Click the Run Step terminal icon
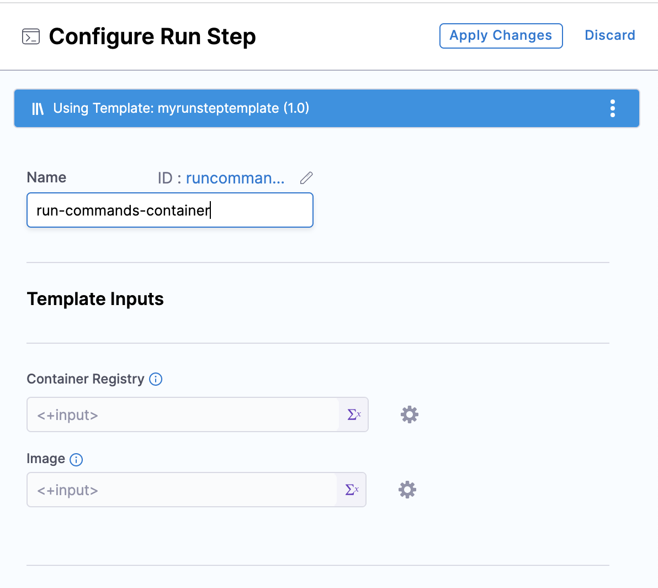The width and height of the screenshot is (658, 588). (x=31, y=36)
